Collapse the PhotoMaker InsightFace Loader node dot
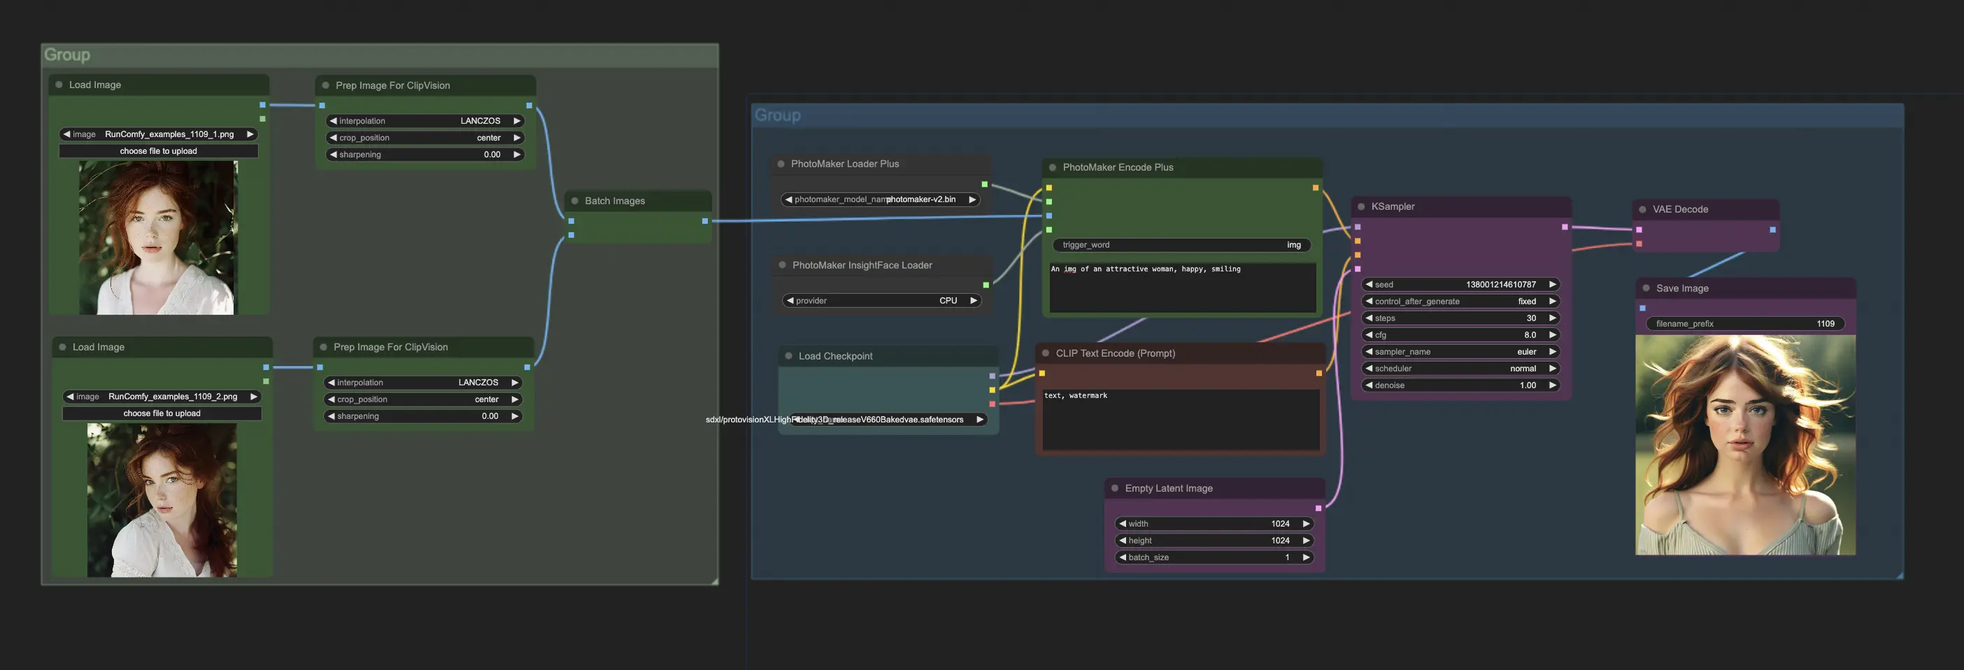Screen dimensions: 1964x670 (782, 265)
